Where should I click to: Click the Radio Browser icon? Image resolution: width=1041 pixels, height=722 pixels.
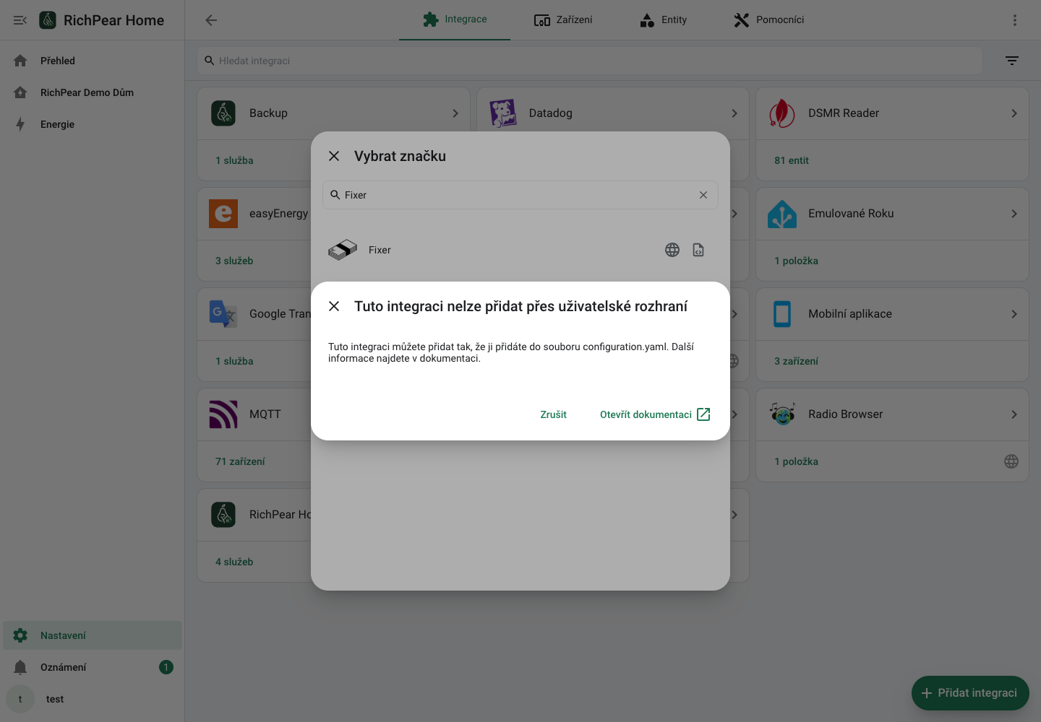pos(782,414)
